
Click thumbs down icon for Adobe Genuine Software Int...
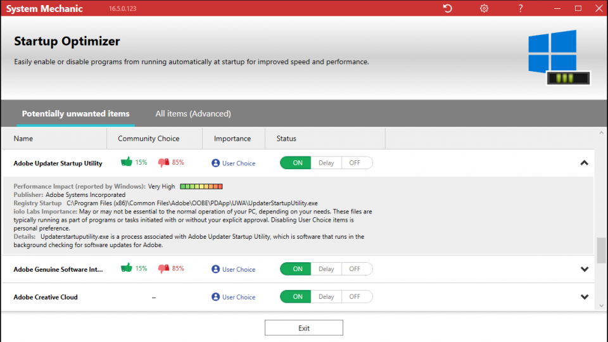point(163,269)
